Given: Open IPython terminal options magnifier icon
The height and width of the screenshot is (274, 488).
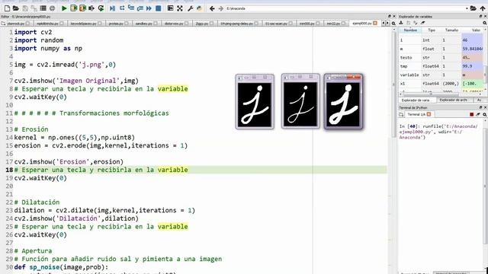Looking at the screenshot, I should pos(485,115).
